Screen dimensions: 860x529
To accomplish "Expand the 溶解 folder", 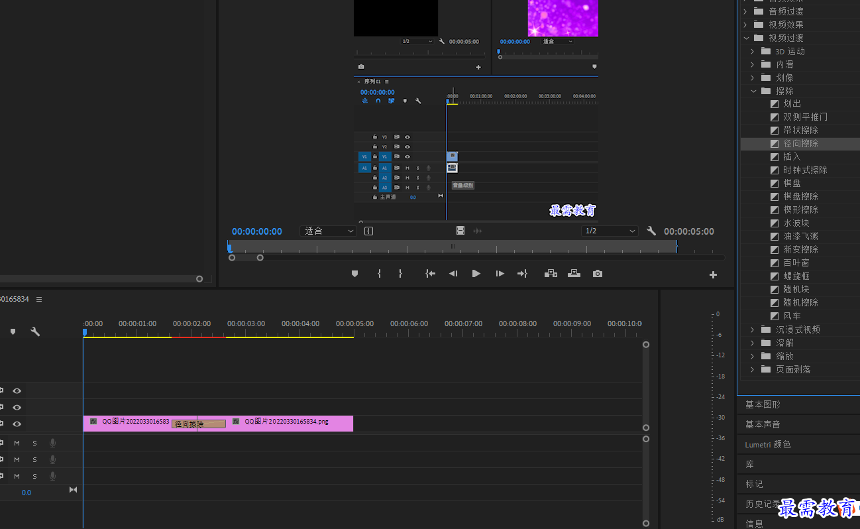I will [753, 343].
